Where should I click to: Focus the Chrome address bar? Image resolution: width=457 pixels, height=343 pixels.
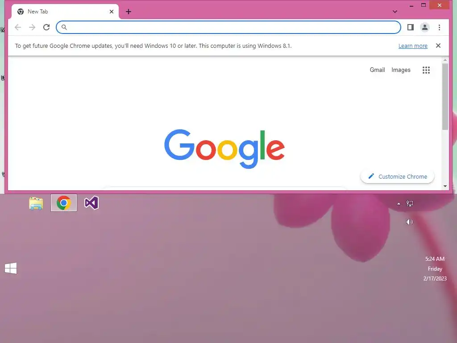coord(228,27)
